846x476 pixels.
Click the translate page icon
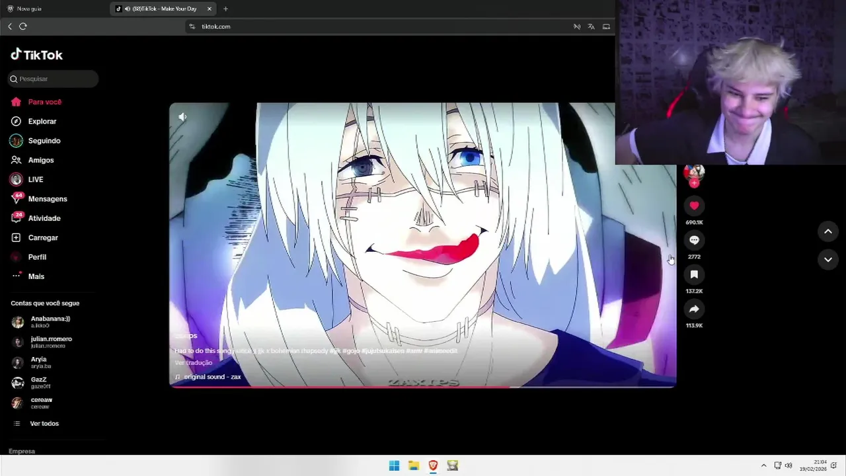[x=591, y=26]
